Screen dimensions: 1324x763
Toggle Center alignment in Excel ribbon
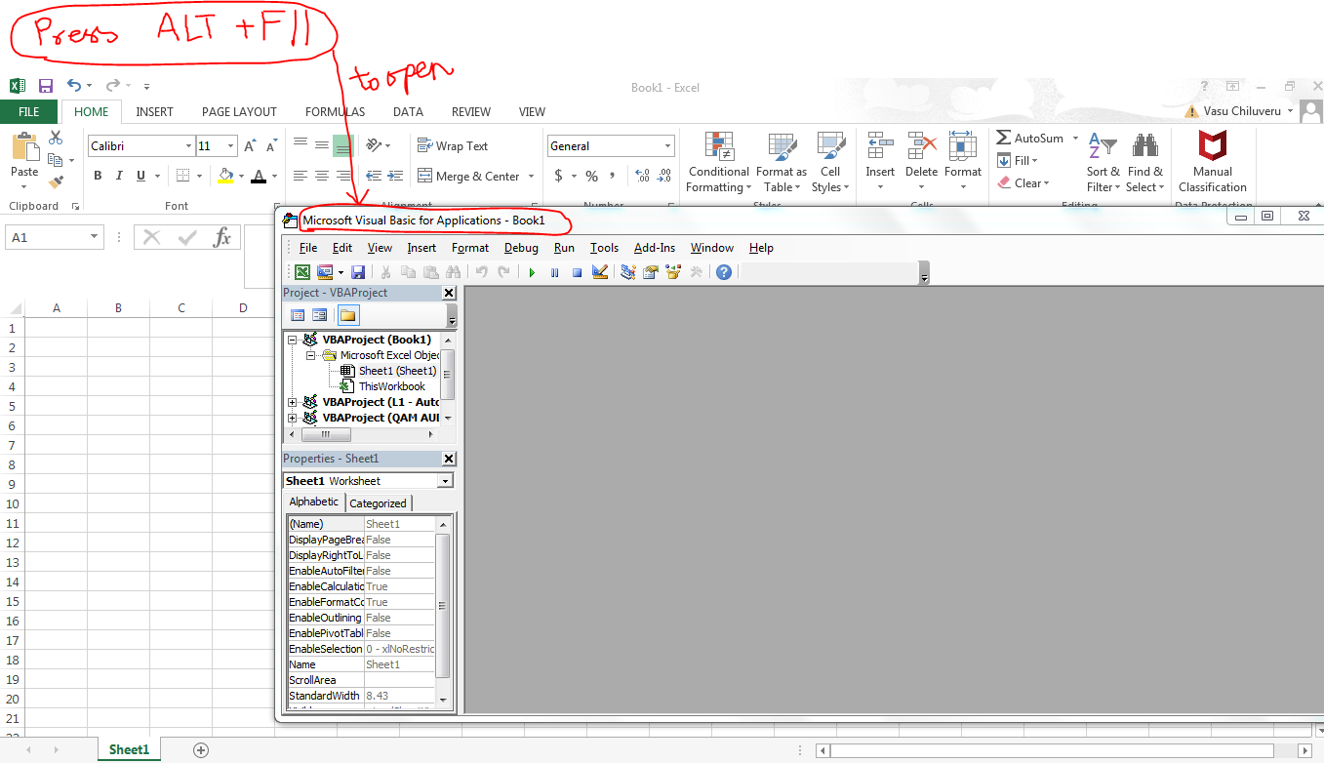pos(321,177)
